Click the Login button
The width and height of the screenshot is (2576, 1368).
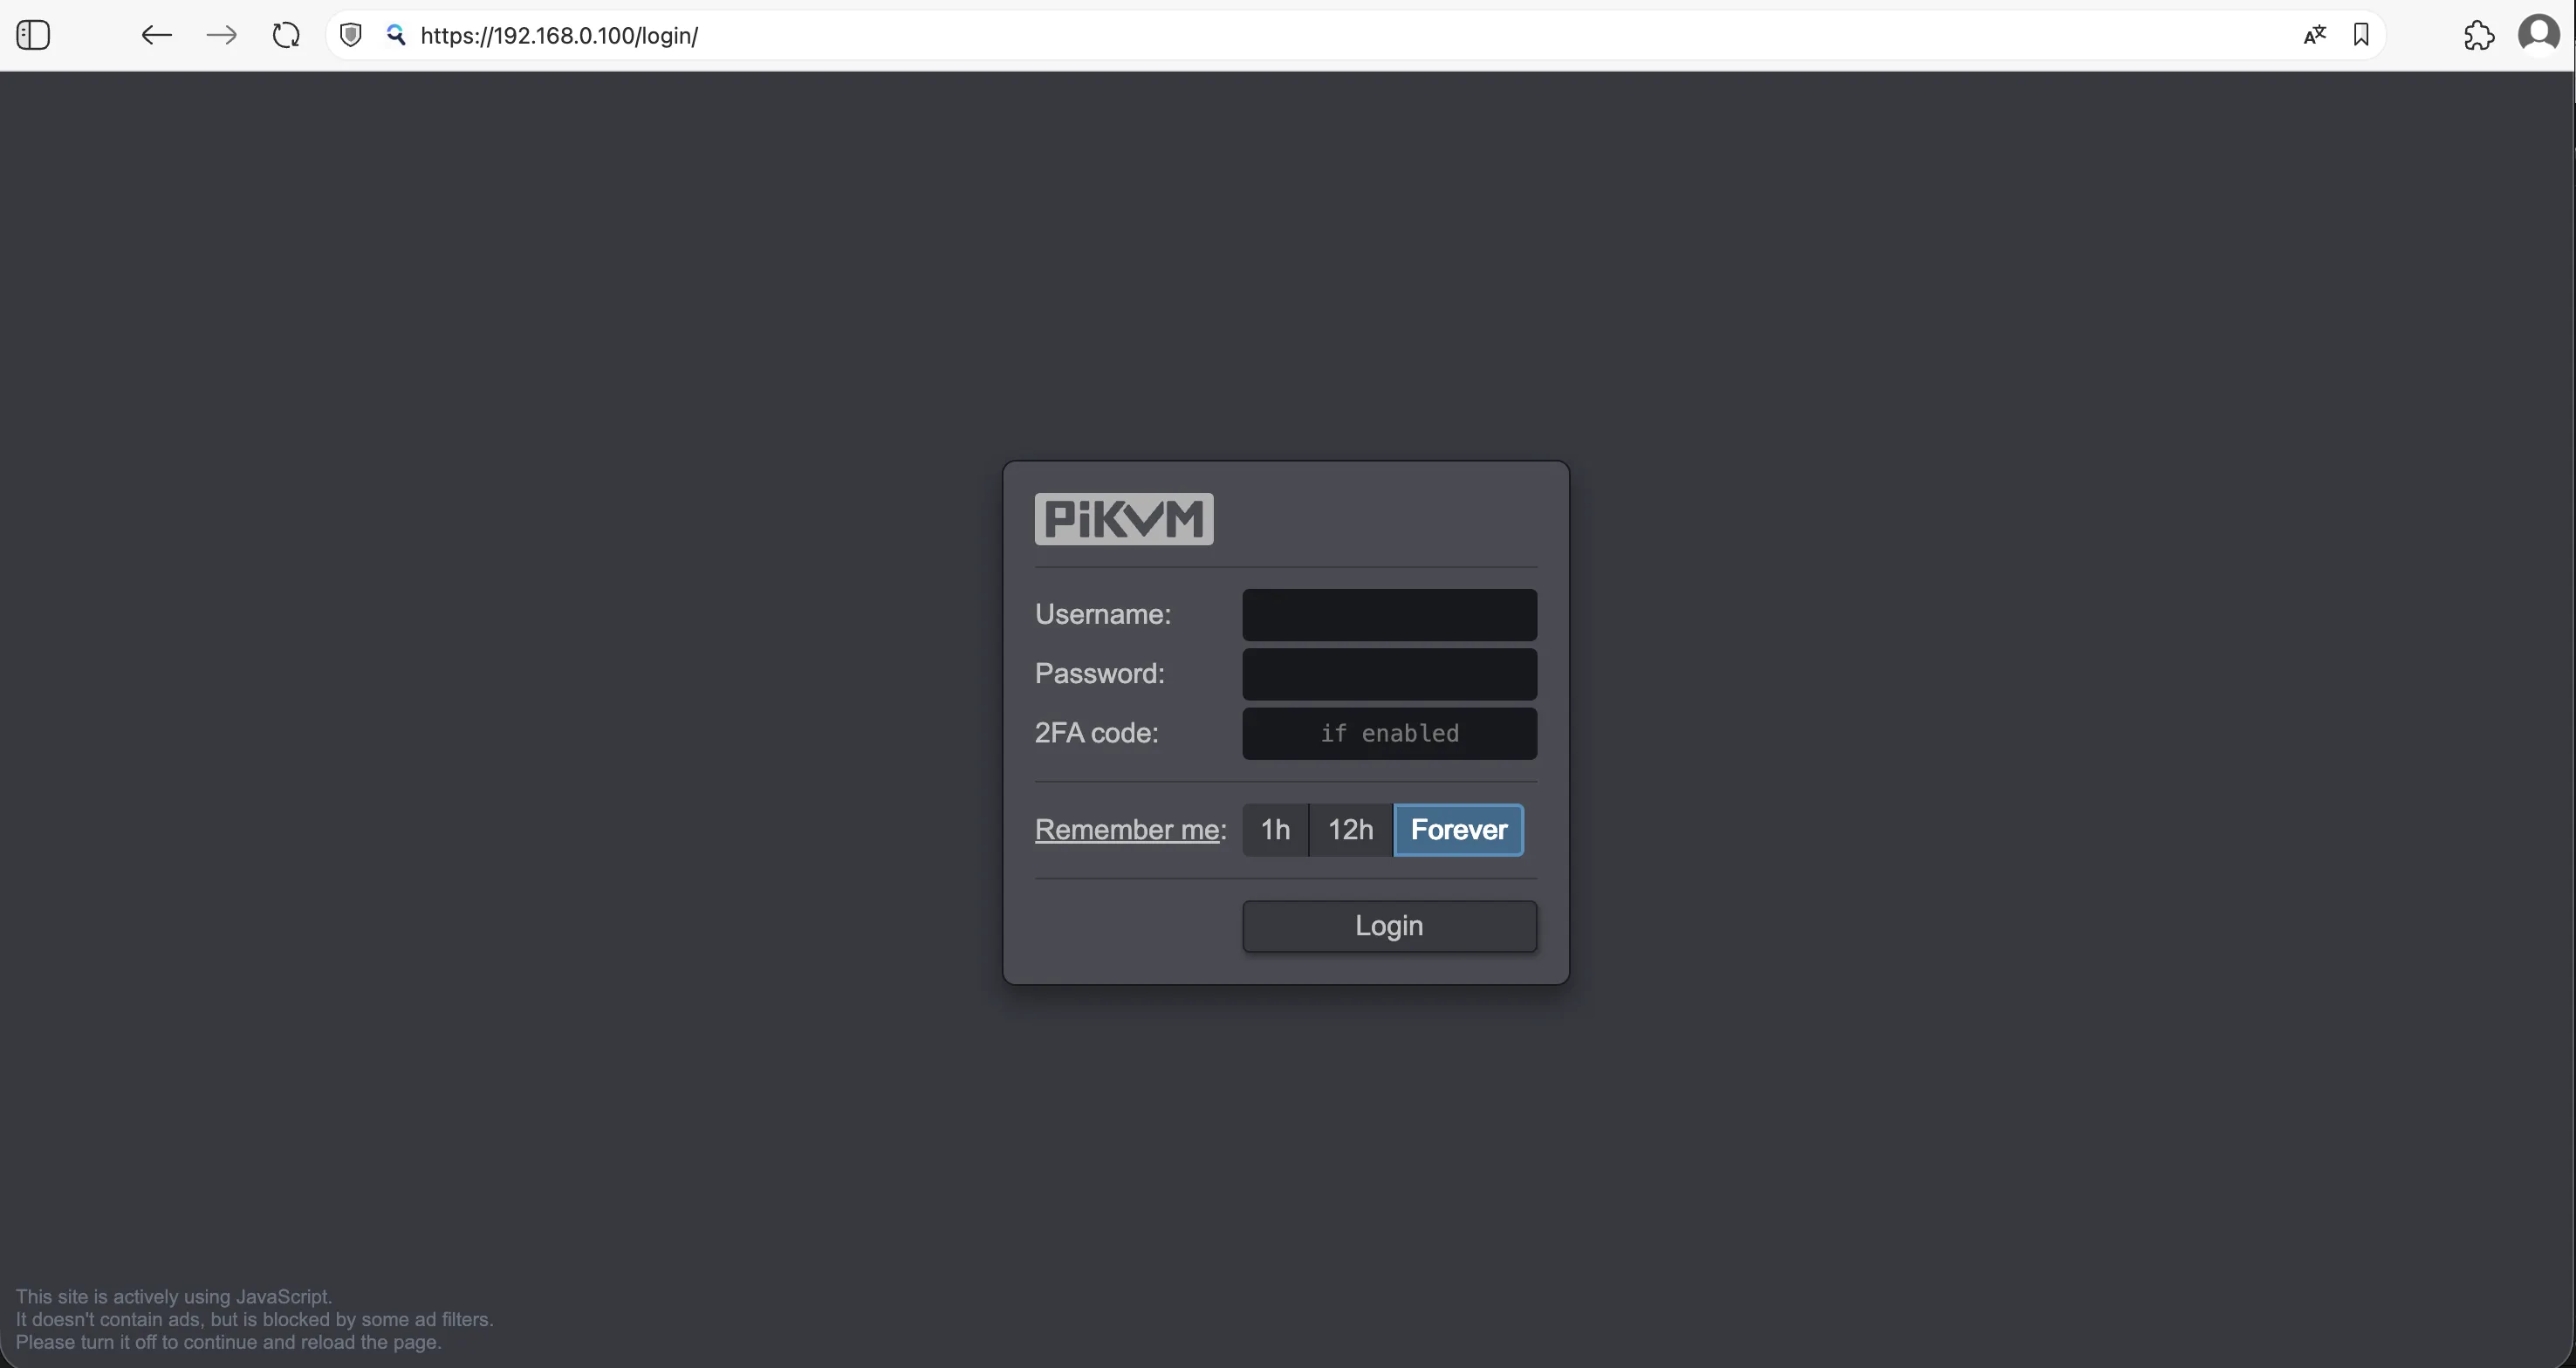(1389, 926)
